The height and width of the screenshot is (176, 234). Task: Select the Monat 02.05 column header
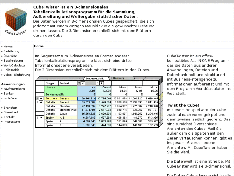(135, 91)
